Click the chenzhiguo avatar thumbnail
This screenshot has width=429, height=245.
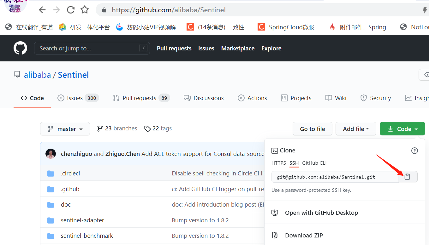click(51, 154)
